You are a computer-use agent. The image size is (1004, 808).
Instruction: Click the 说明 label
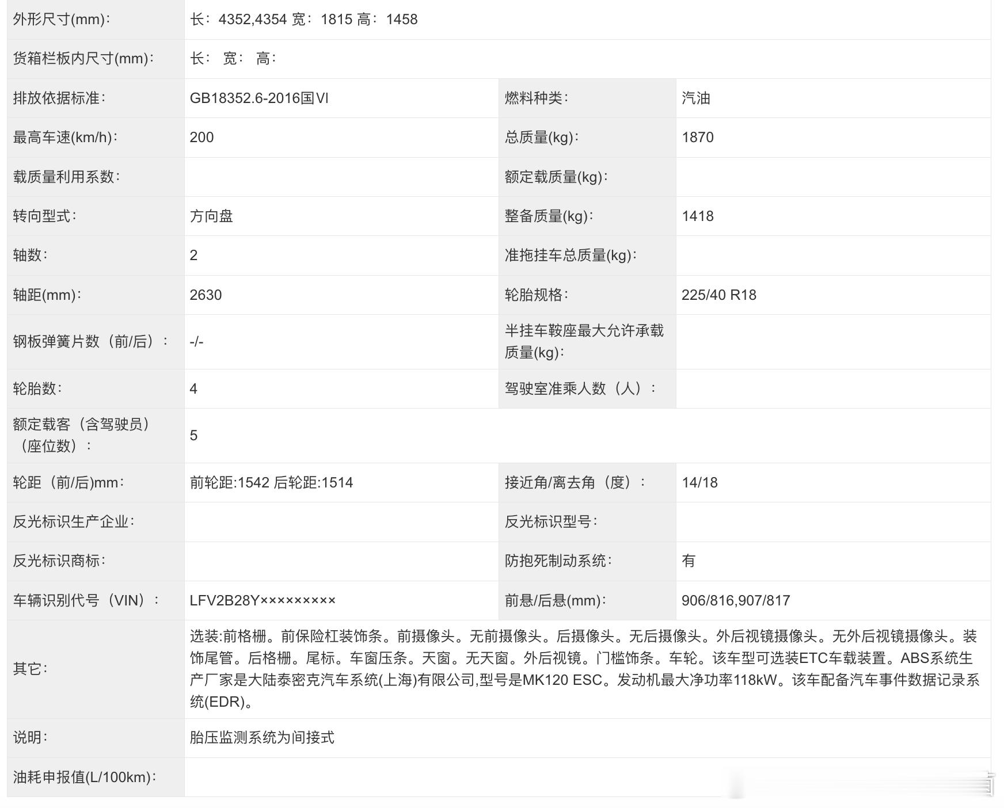coord(31,738)
